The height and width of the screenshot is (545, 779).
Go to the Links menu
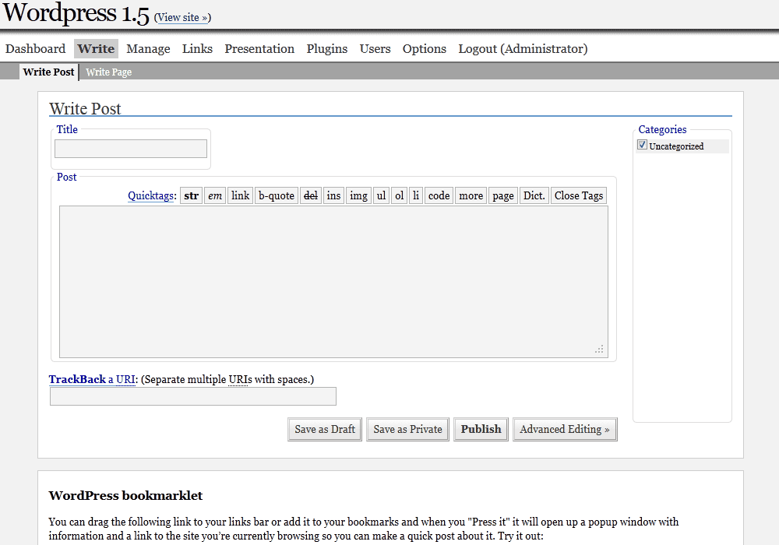(197, 48)
